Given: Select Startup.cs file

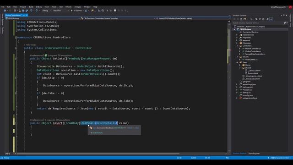Looking at the screenshot, I should 246,93.
